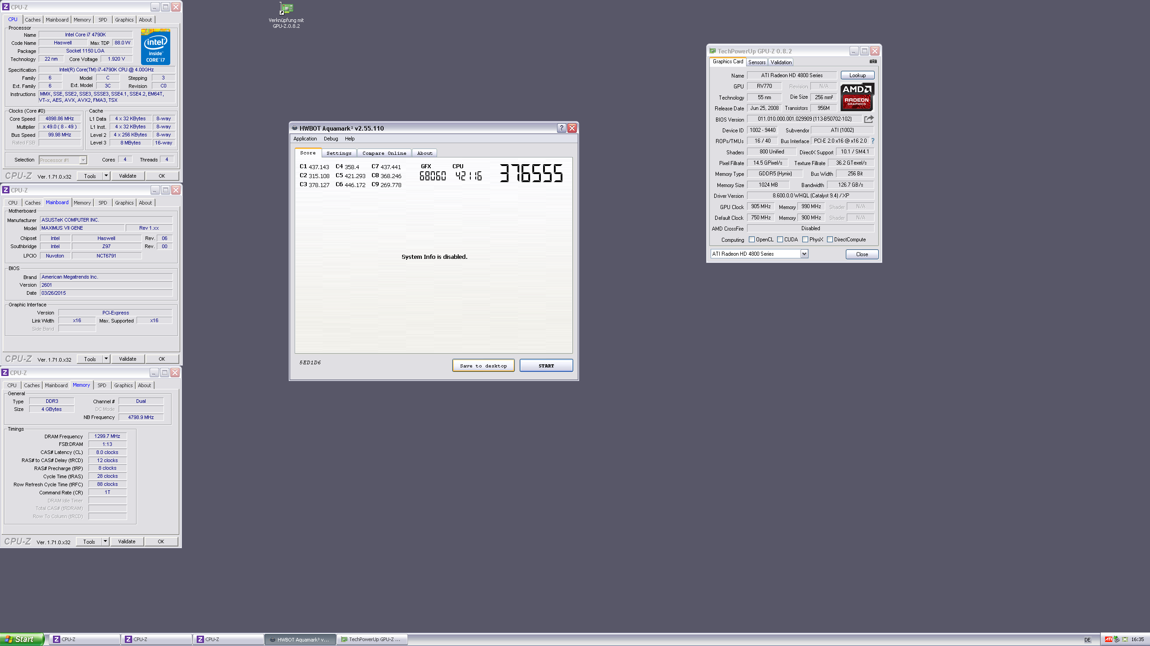Click the CPU-Z title icon in top window
The width and height of the screenshot is (1150, 646).
(x=6, y=7)
